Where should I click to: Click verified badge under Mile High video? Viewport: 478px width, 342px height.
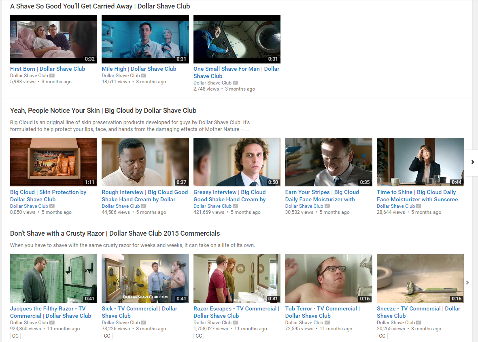coord(144,76)
